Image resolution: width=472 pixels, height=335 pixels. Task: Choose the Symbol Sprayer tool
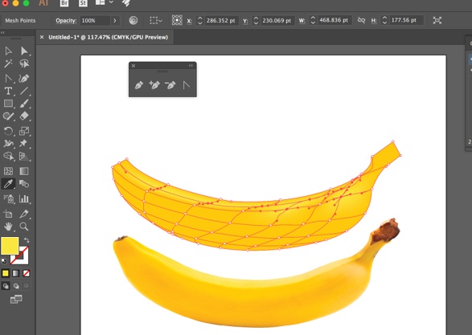[x=8, y=198]
